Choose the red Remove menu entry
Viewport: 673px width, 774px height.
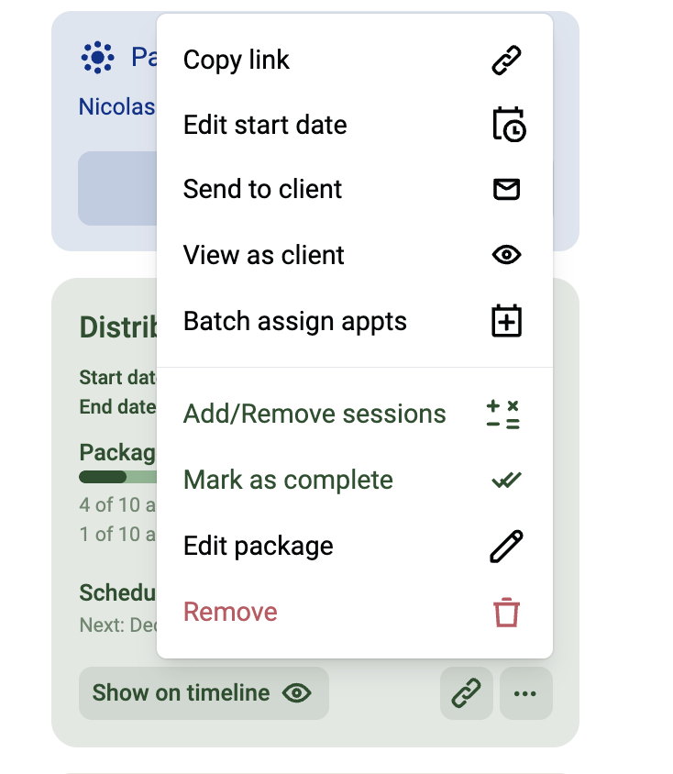(354, 612)
